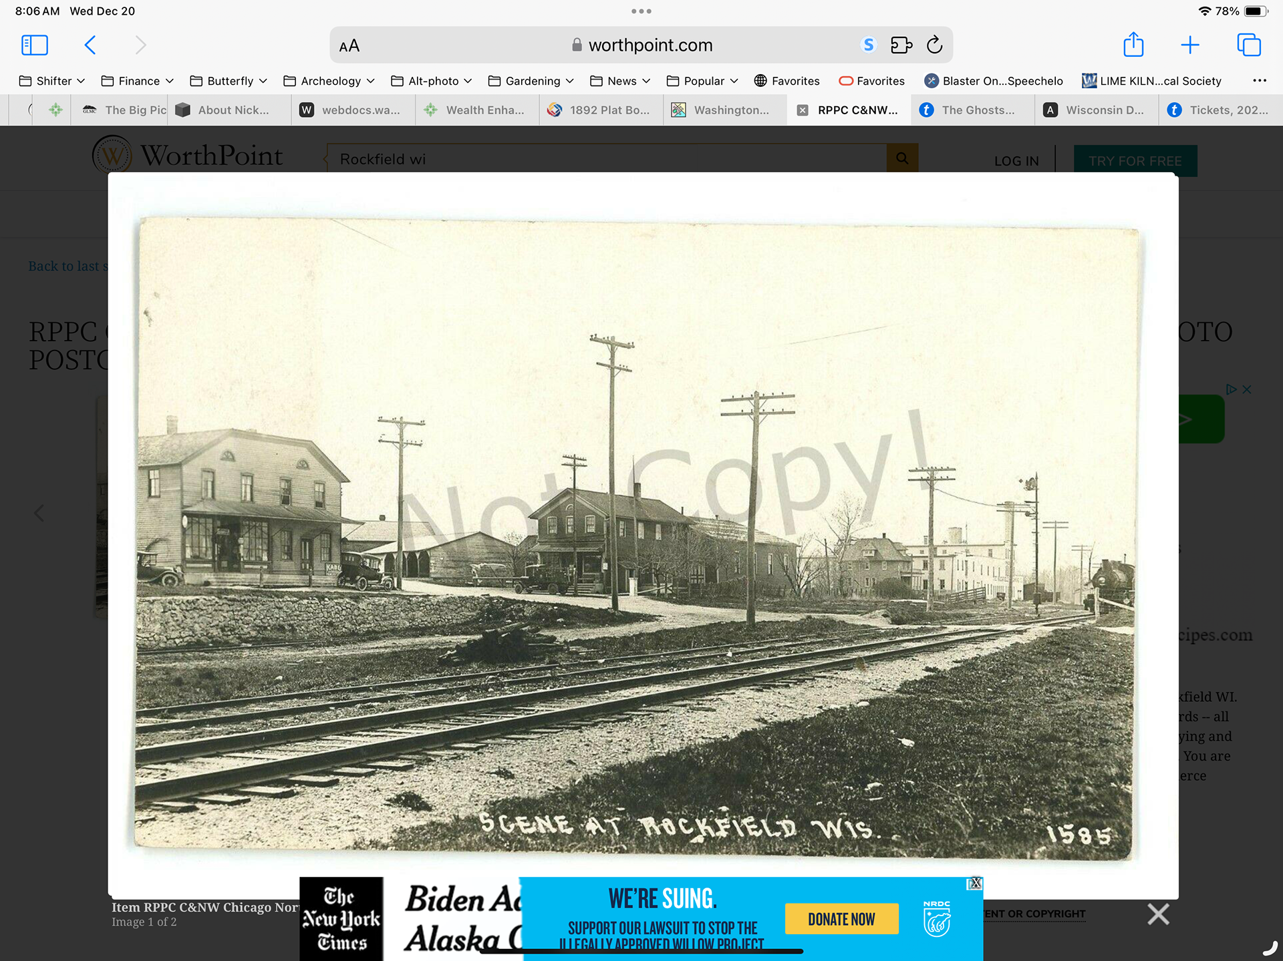The height and width of the screenshot is (961, 1283).
Task: Expand the Gardening bookmarks folder
Action: coord(531,81)
